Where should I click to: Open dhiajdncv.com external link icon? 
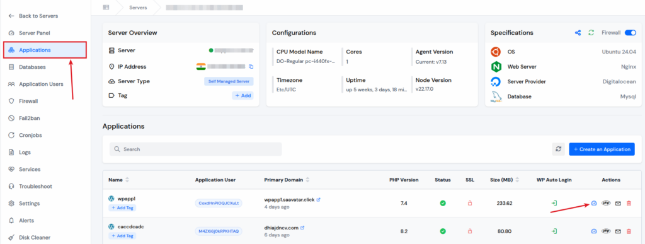pyautogui.click(x=302, y=228)
